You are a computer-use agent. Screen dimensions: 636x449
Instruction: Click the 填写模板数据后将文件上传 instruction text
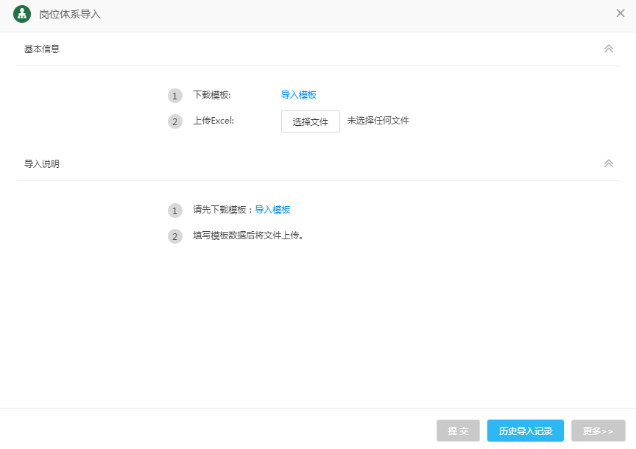[248, 236]
